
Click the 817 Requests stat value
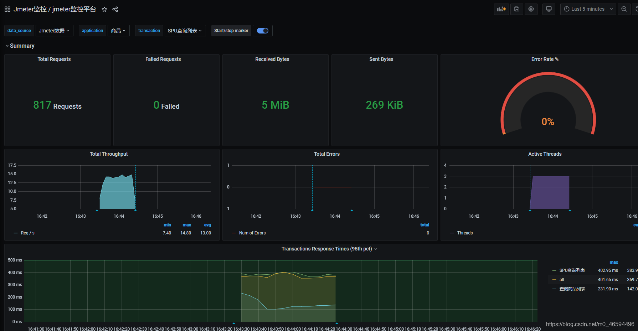coord(57,105)
